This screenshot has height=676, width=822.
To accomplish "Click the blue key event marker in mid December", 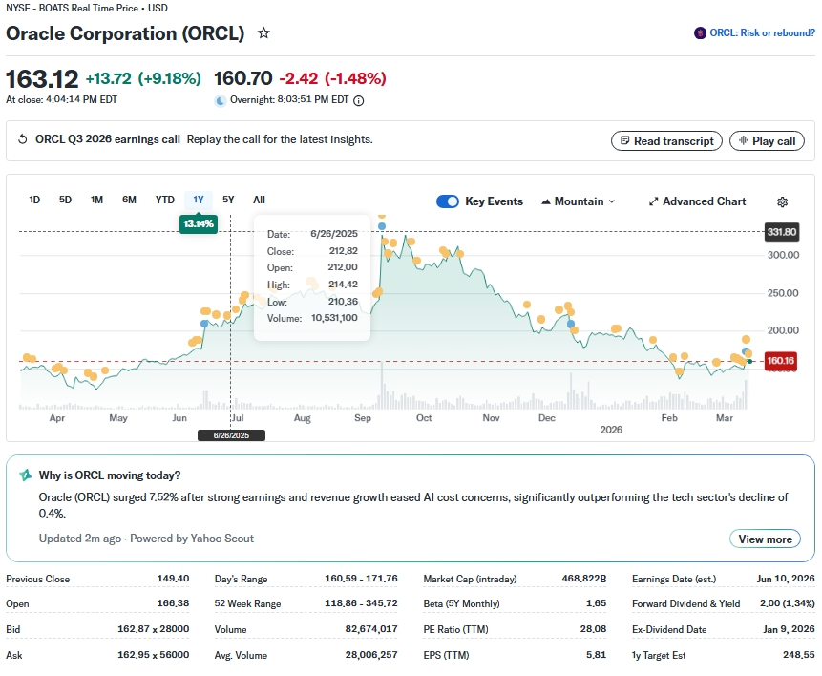I will point(571,324).
